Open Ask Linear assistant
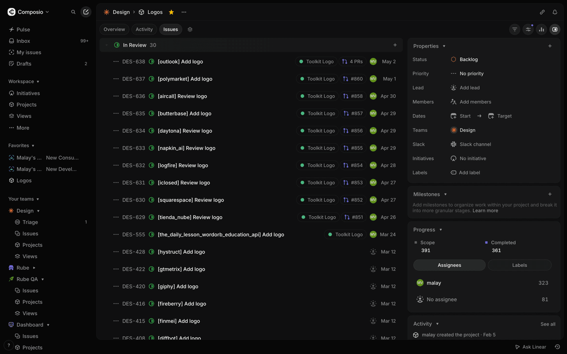567x354 pixels. tap(530, 347)
